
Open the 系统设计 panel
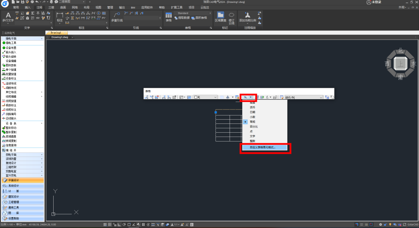pyautogui.click(x=23, y=186)
